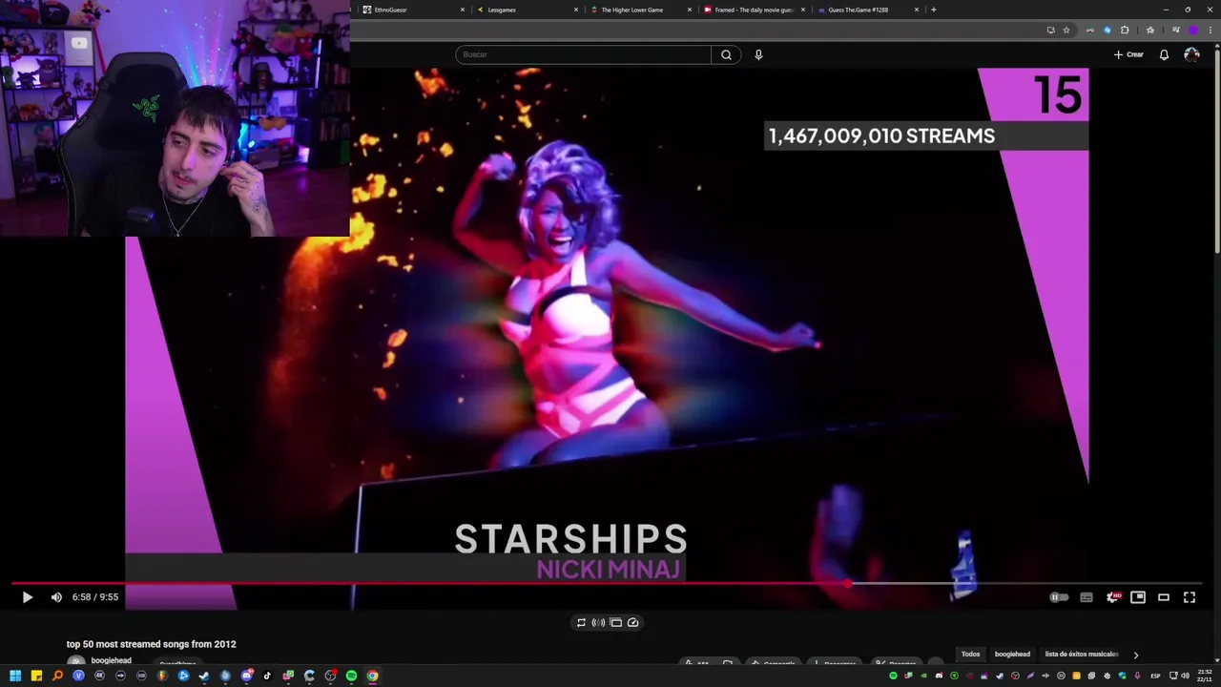Screen dimensions: 1221x687
Task: Click the magnifier search button
Action: point(726,54)
